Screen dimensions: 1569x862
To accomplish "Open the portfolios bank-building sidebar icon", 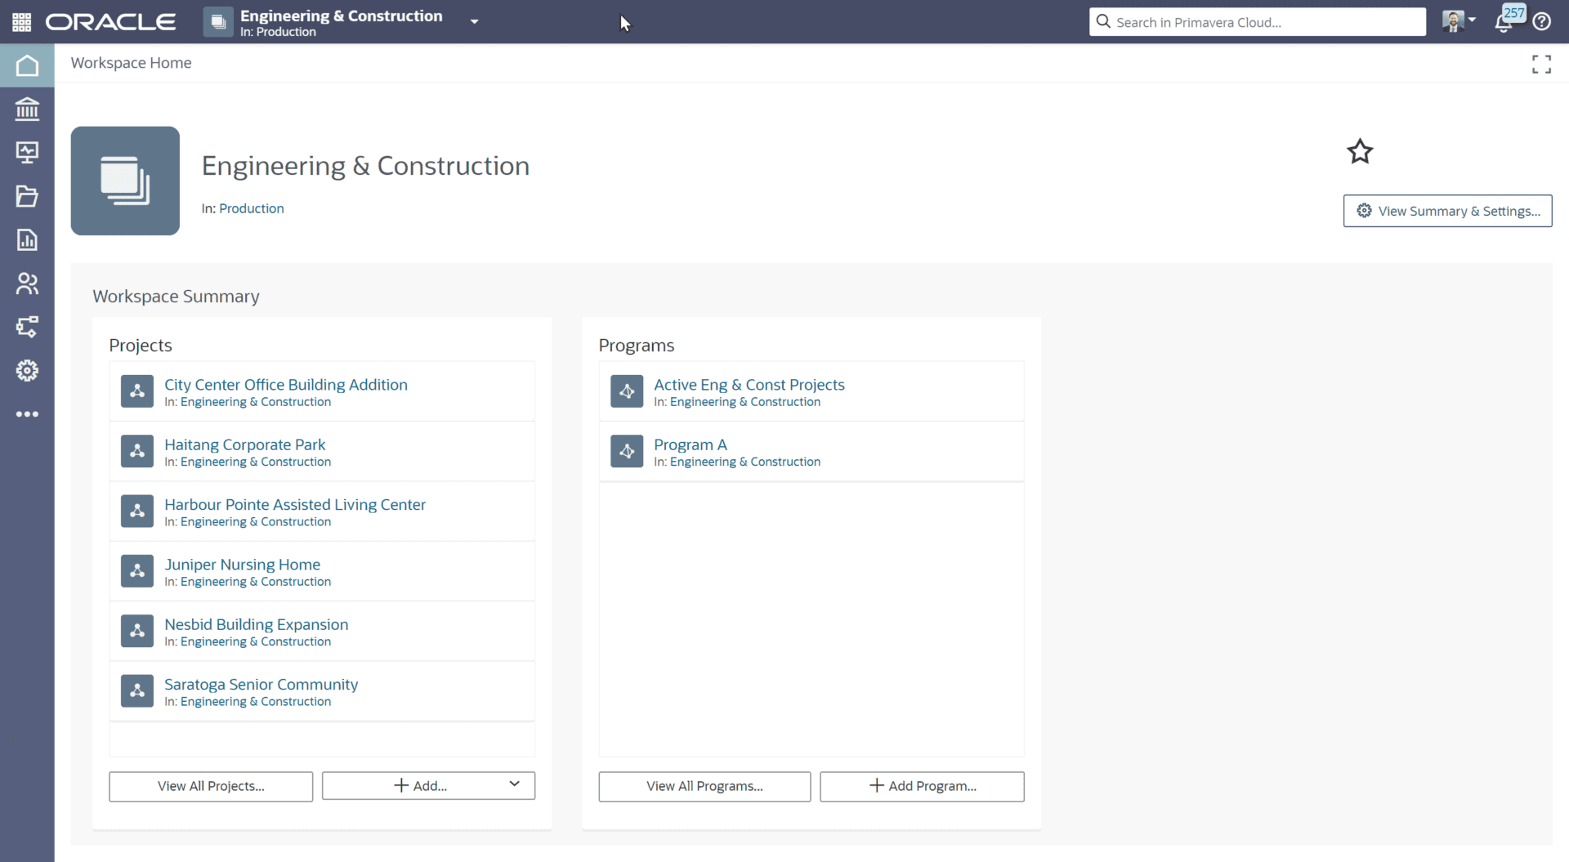I will [27, 109].
